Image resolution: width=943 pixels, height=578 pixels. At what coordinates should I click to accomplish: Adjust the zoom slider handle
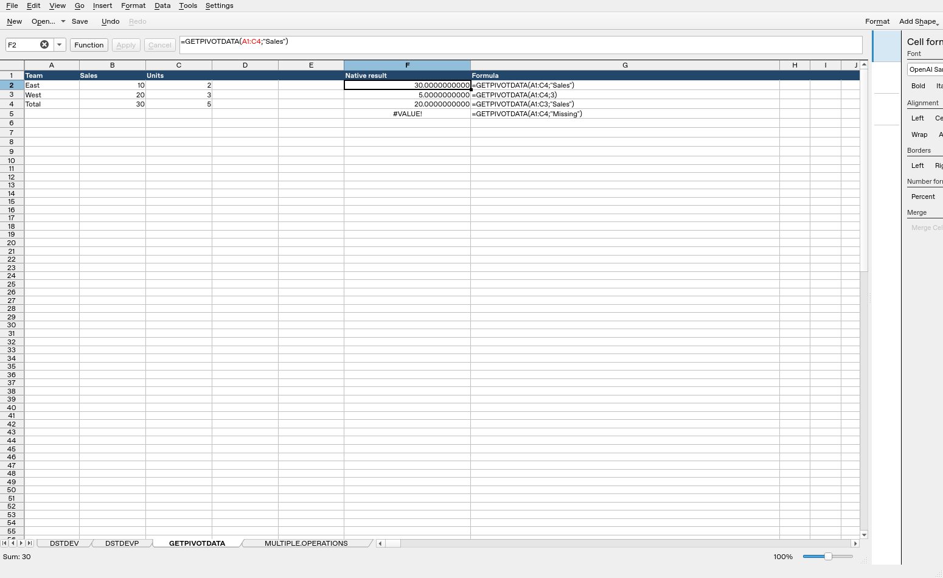pyautogui.click(x=828, y=557)
